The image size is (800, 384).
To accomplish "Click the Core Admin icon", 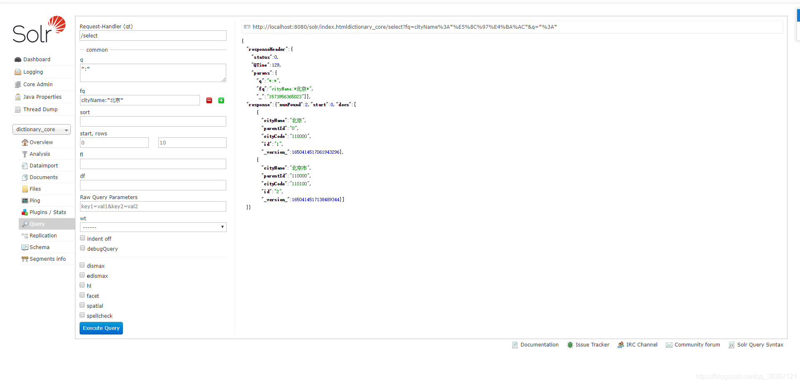I will click(18, 85).
